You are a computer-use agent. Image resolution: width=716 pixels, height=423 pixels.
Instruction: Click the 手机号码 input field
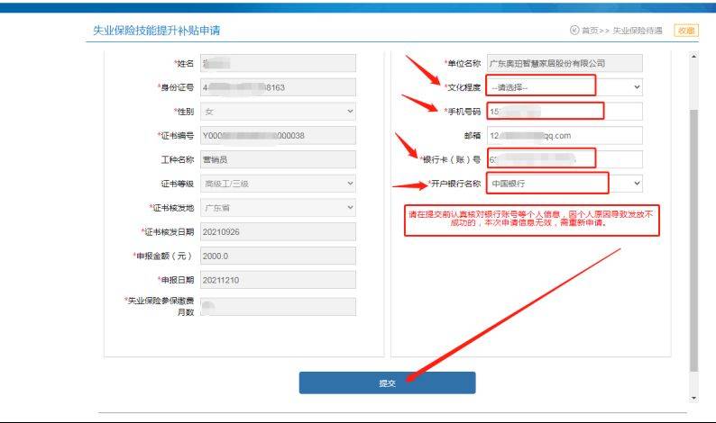coord(564,112)
